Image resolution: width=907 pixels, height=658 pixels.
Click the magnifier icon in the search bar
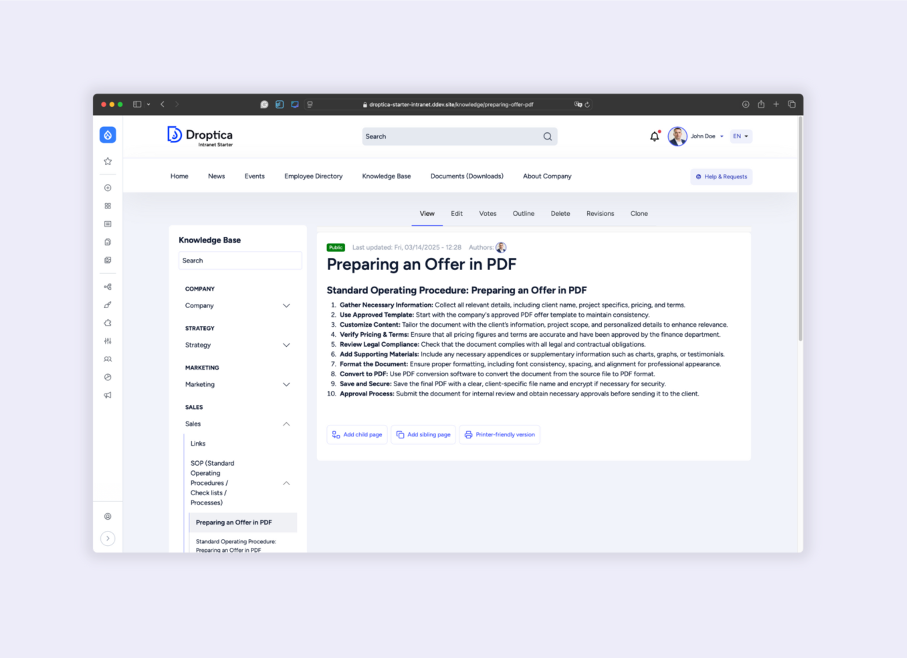(547, 136)
